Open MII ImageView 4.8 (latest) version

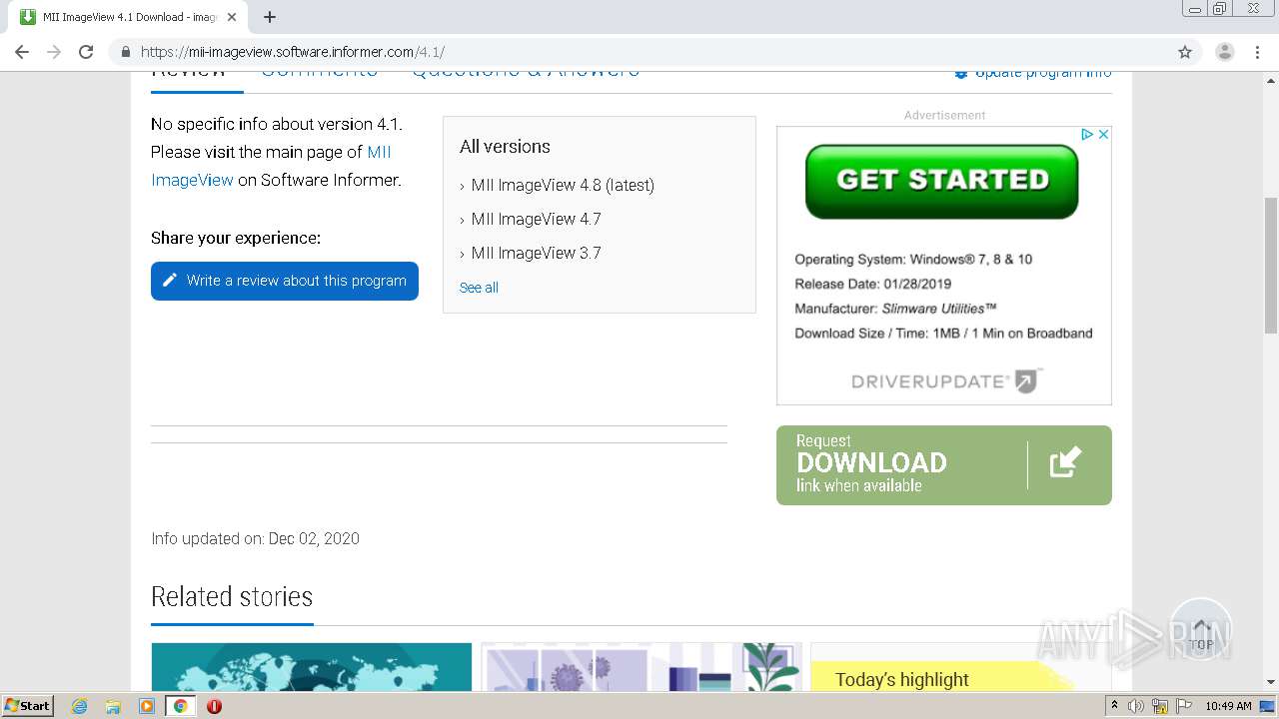(x=563, y=185)
